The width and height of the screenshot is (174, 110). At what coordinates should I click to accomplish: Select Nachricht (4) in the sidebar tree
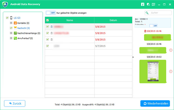click(23, 28)
